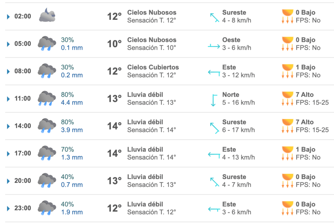Click the Cielos Cubiertos description at 08:00
The image size is (334, 223).
(x=153, y=67)
